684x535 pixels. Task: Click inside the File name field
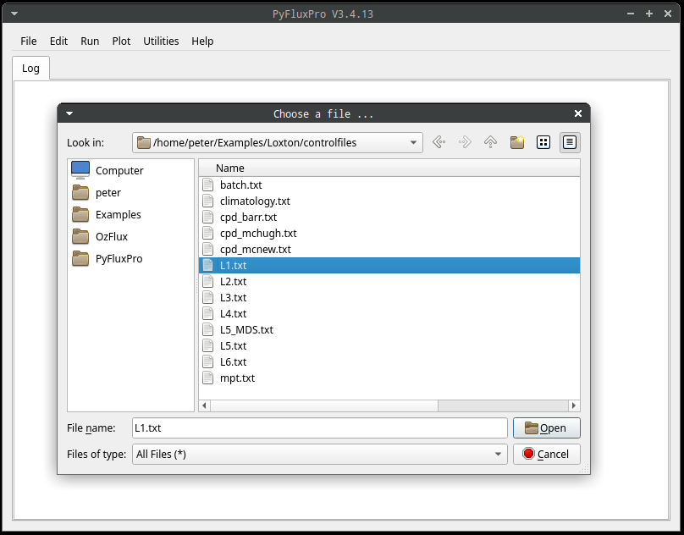[320, 428]
